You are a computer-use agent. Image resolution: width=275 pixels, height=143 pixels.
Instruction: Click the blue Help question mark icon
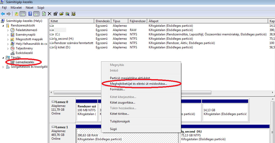tap(30, 14)
